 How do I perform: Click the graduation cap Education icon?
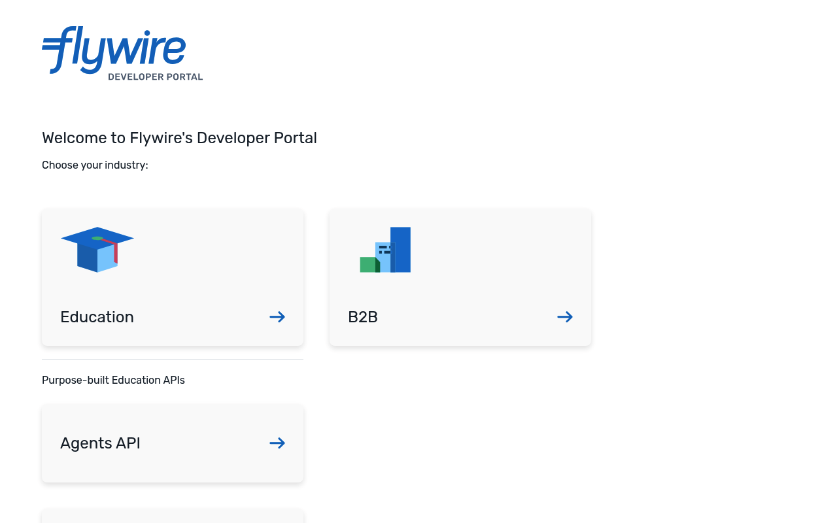(97, 250)
